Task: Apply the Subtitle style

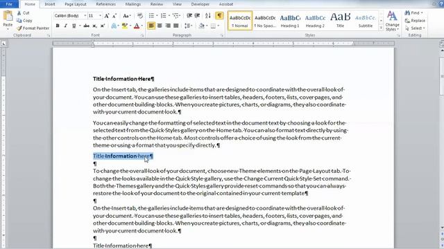Action: pyautogui.click(x=366, y=21)
